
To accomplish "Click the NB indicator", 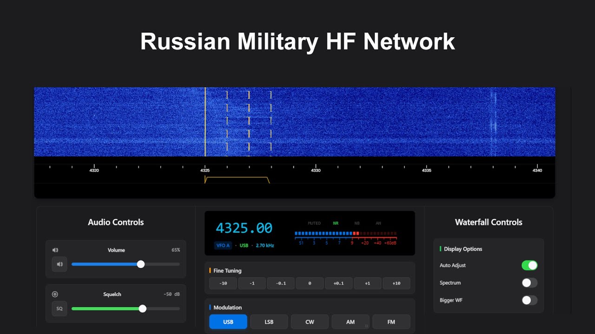I will (357, 223).
